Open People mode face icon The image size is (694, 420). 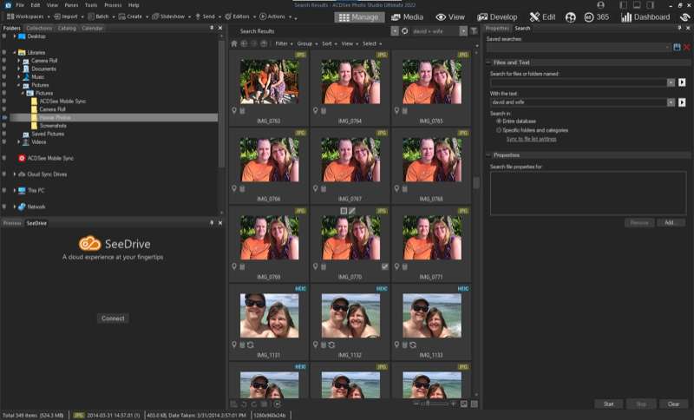pyautogui.click(x=571, y=17)
